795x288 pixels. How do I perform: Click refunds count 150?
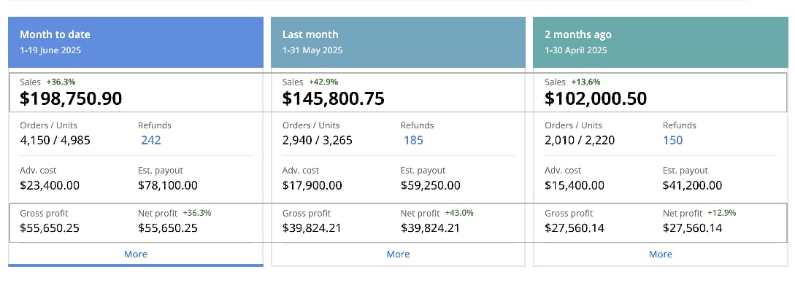click(673, 140)
